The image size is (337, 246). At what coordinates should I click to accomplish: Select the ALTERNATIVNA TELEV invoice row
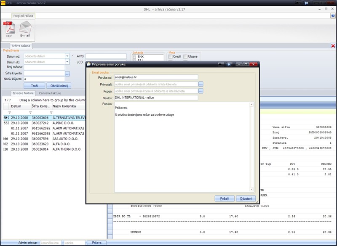coord(45,118)
